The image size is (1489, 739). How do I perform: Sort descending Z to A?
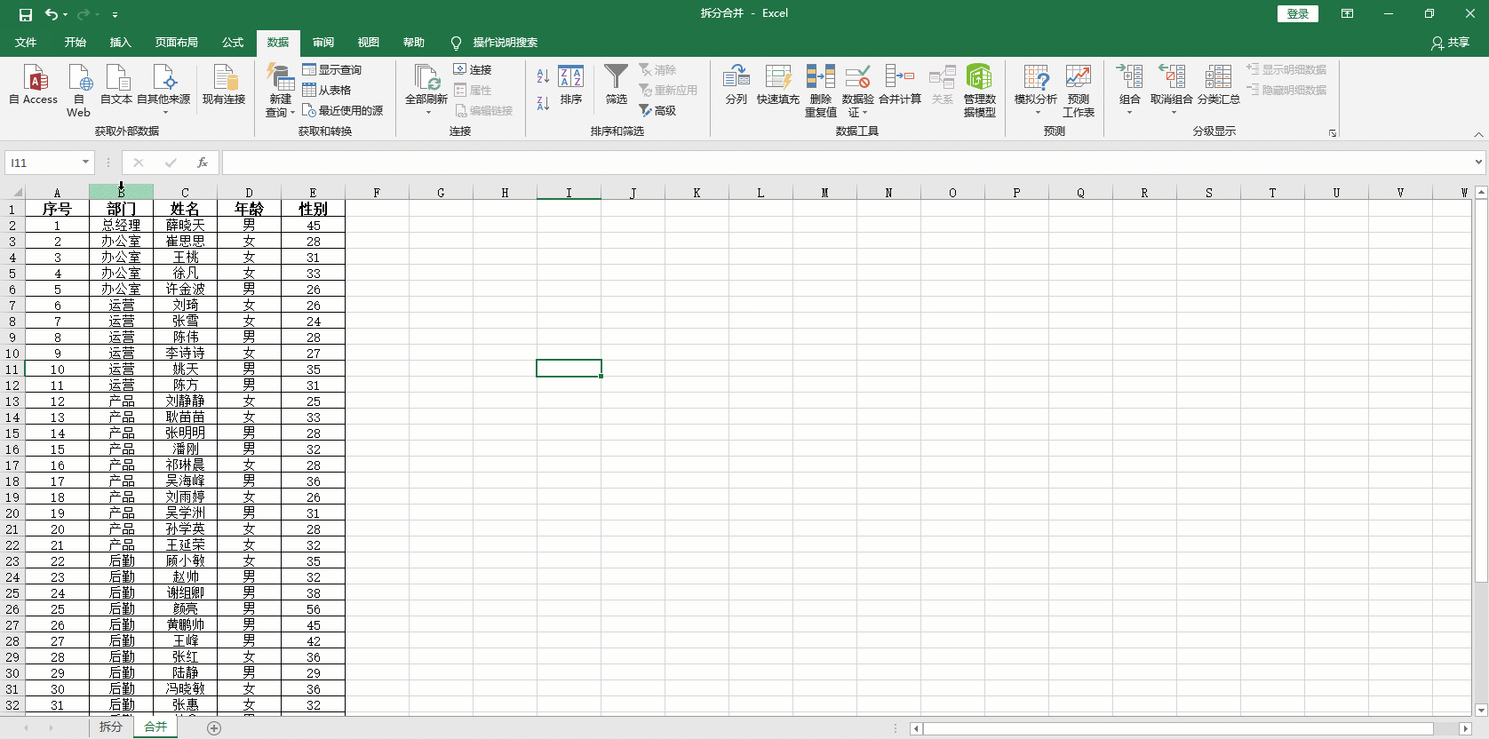pyautogui.click(x=543, y=103)
